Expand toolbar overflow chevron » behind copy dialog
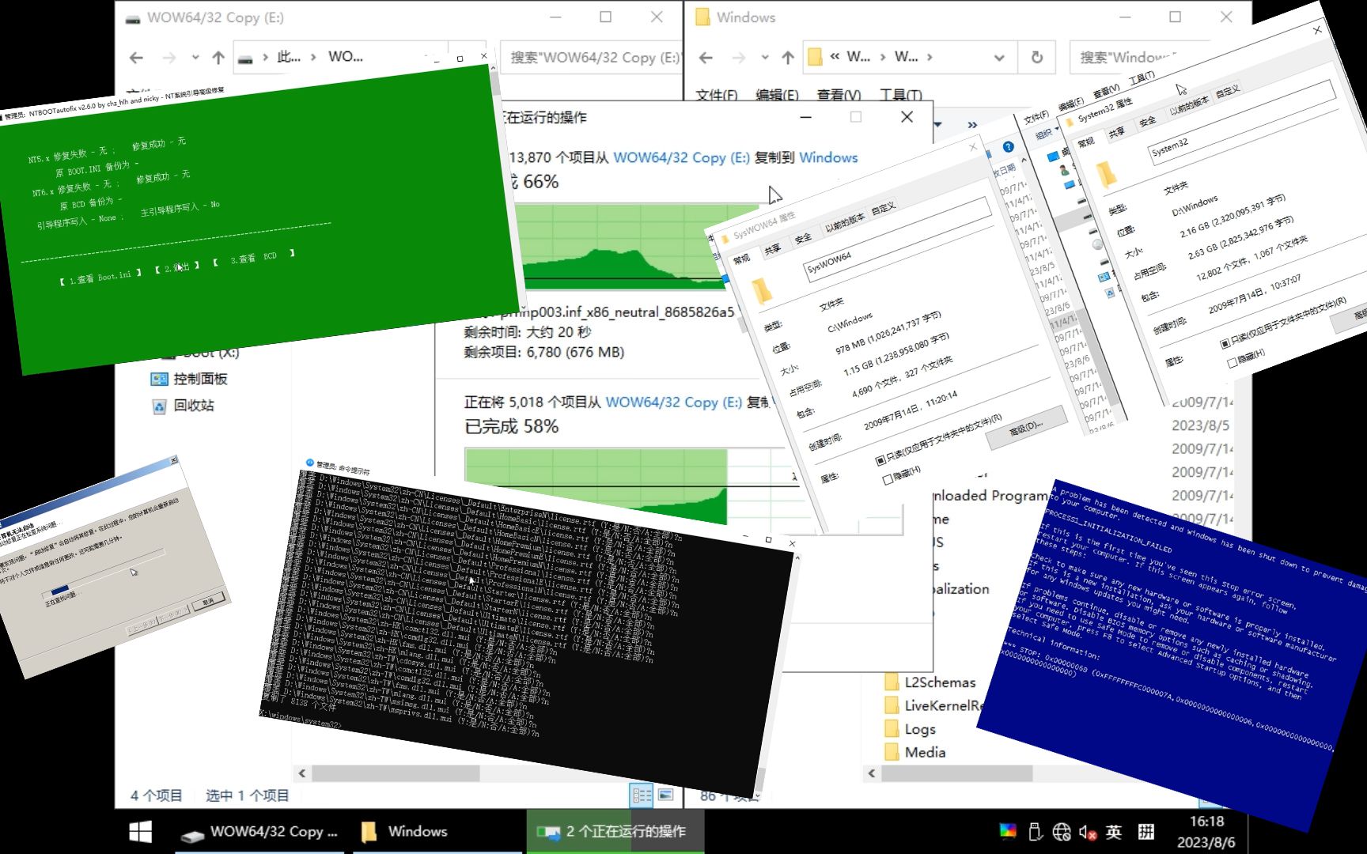This screenshot has height=854, width=1367. (x=972, y=124)
